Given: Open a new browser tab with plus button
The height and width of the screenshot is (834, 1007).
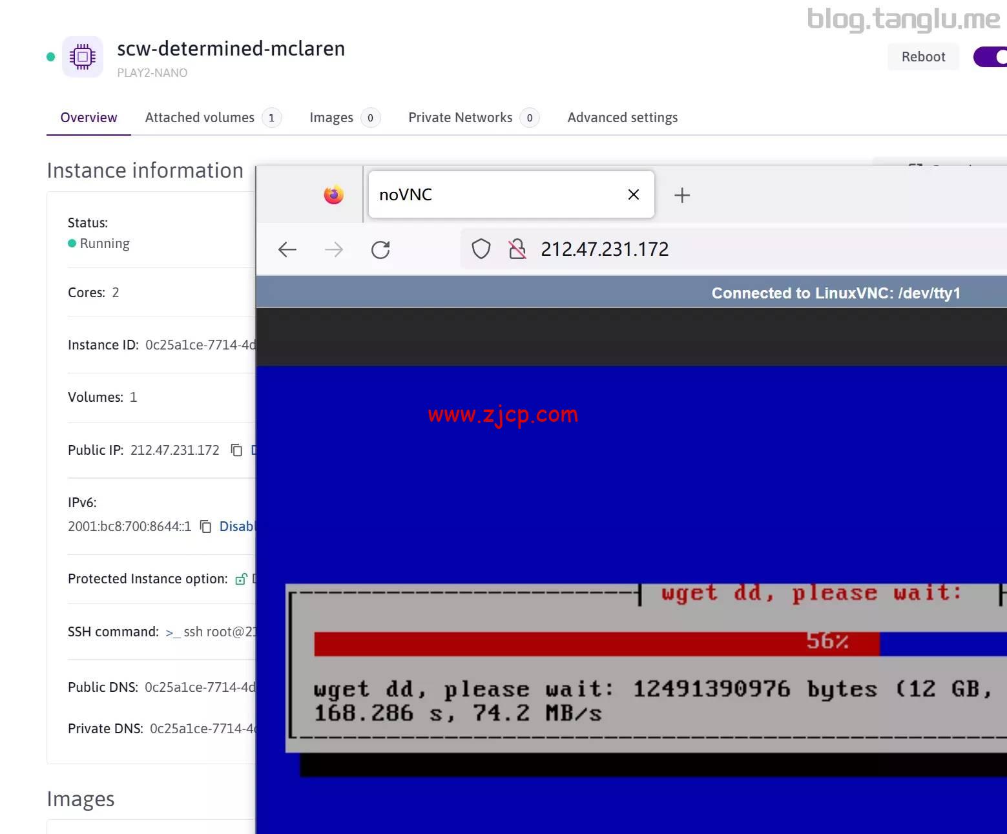Looking at the screenshot, I should click(681, 194).
